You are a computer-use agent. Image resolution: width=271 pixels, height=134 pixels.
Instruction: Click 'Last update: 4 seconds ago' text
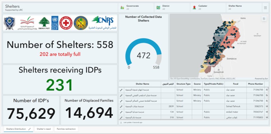[x=133, y=123]
